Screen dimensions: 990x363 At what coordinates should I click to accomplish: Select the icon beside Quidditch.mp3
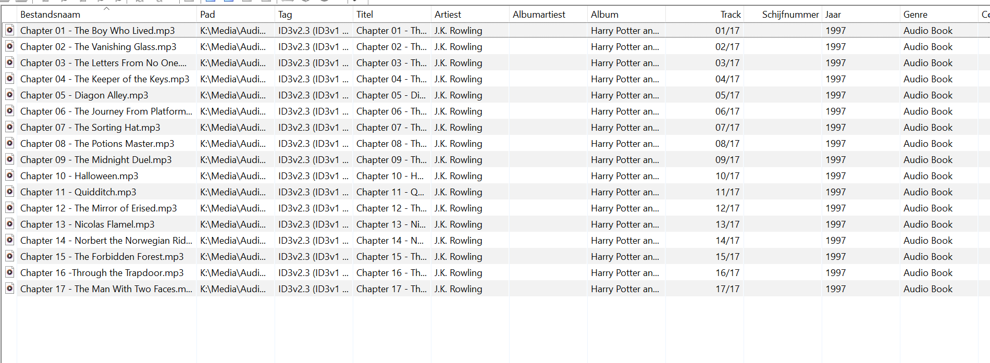pyautogui.click(x=9, y=192)
